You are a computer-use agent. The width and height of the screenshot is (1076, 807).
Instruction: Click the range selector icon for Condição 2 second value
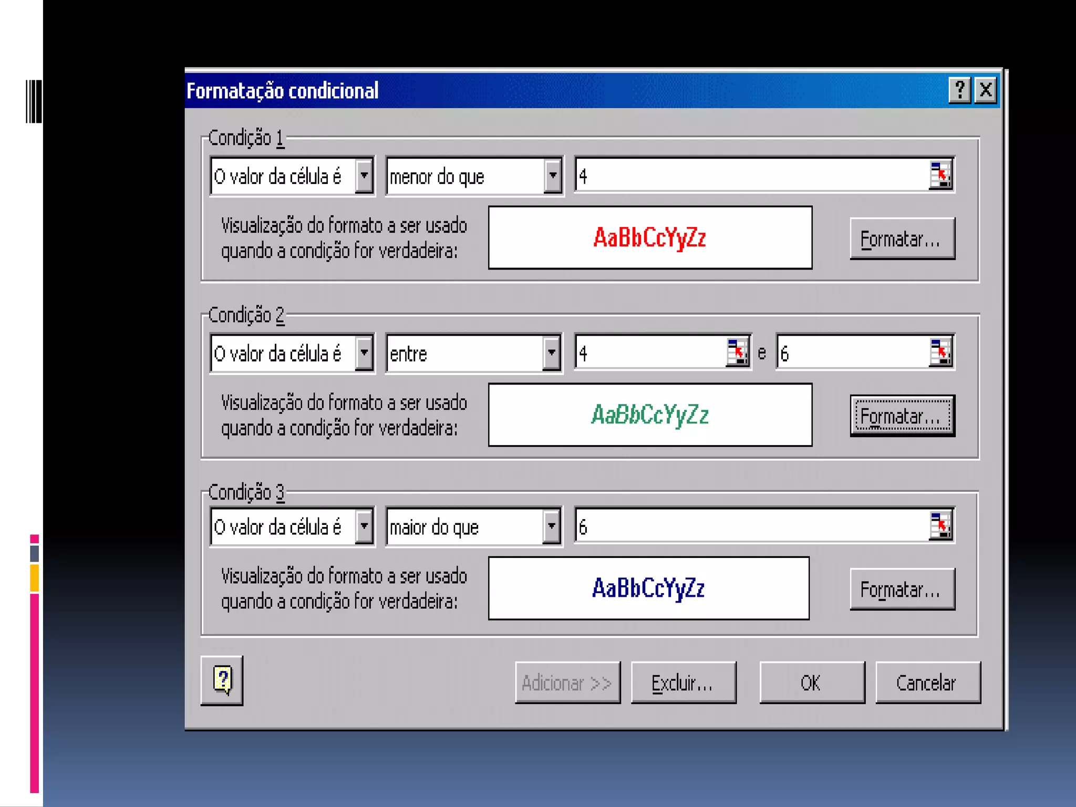pyautogui.click(x=940, y=352)
